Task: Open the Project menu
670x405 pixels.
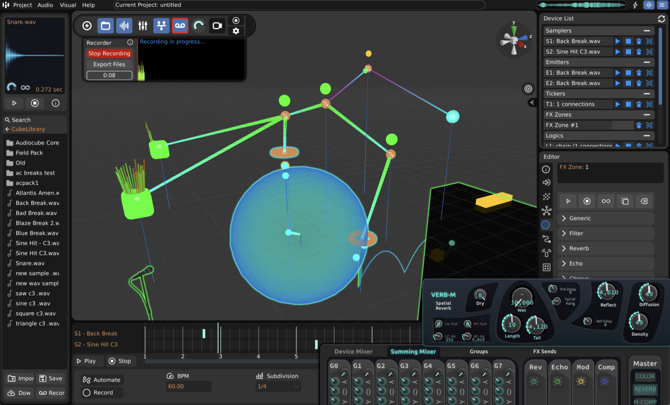Action: click(x=22, y=5)
